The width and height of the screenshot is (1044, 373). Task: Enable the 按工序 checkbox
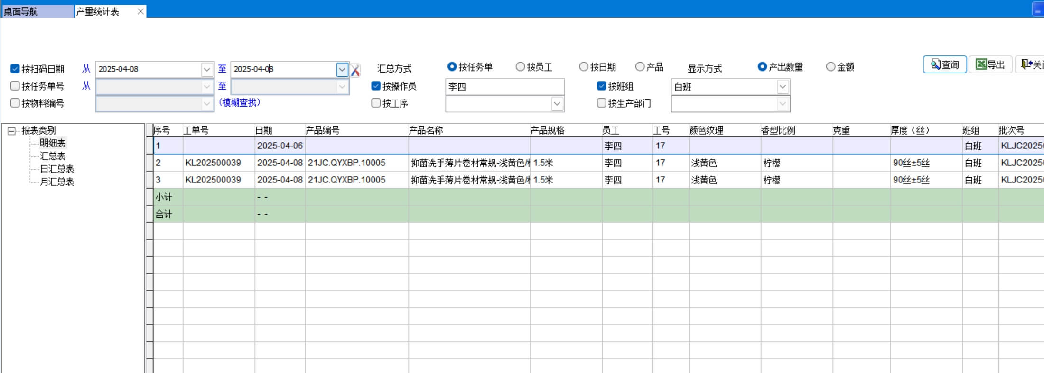(x=376, y=103)
